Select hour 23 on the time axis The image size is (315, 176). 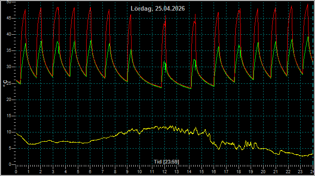(300, 172)
